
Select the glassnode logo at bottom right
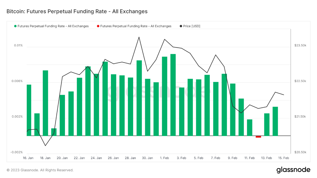pos(294,170)
